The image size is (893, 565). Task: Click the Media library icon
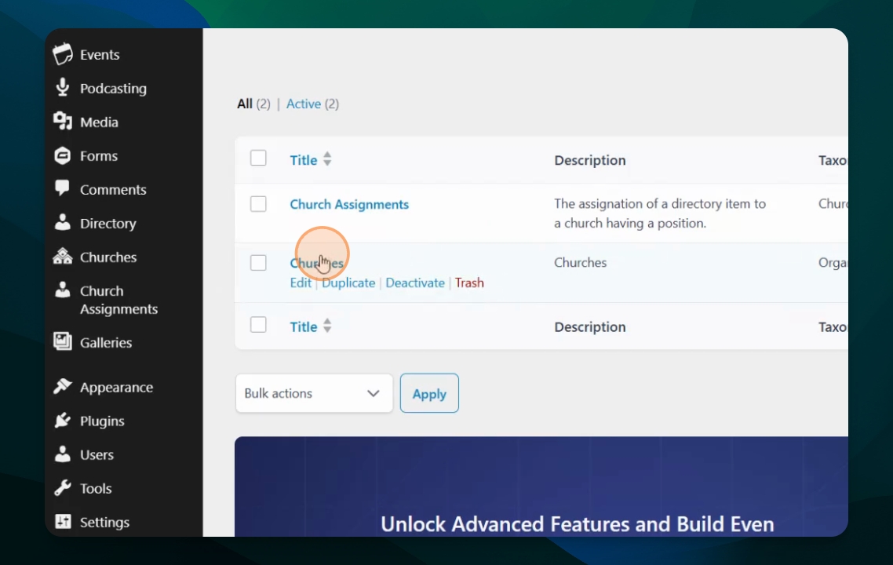tap(63, 122)
